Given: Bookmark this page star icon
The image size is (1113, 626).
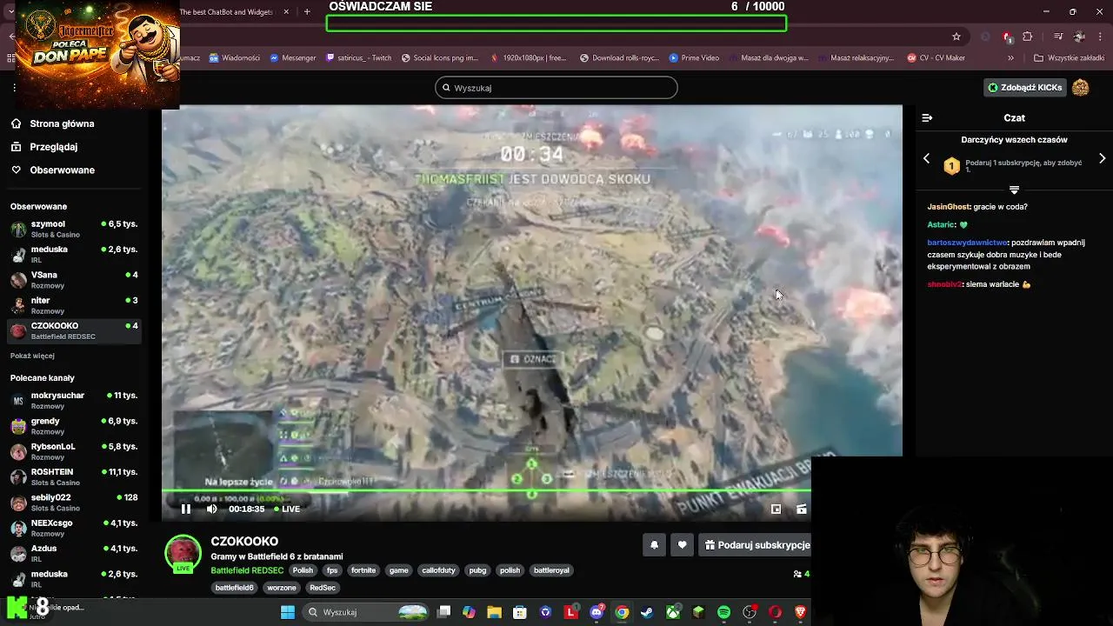Looking at the screenshot, I should point(956,37).
